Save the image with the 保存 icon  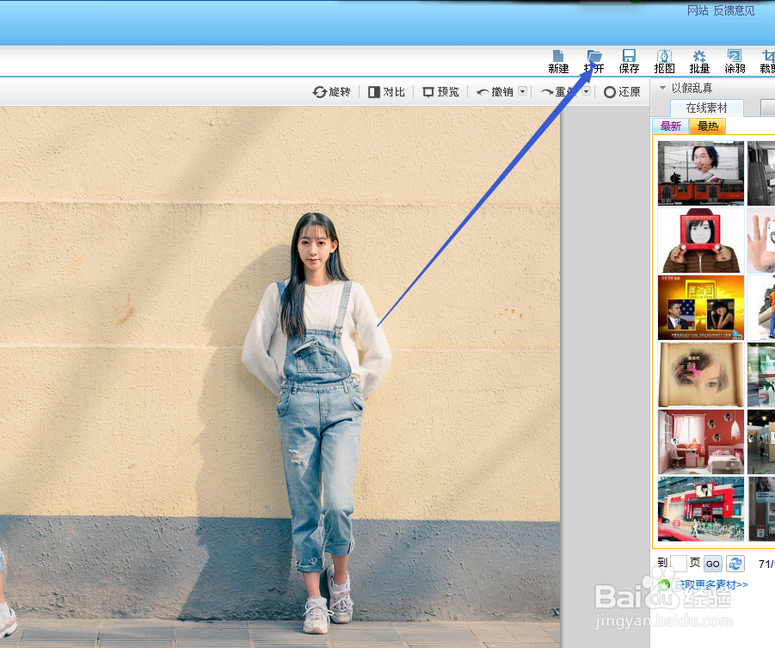(x=629, y=61)
